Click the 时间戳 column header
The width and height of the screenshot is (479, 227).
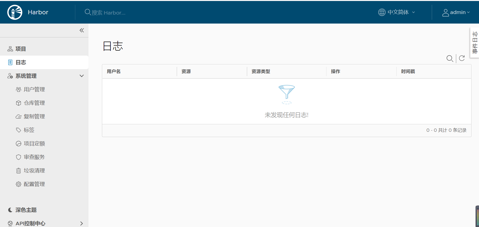[408, 71]
